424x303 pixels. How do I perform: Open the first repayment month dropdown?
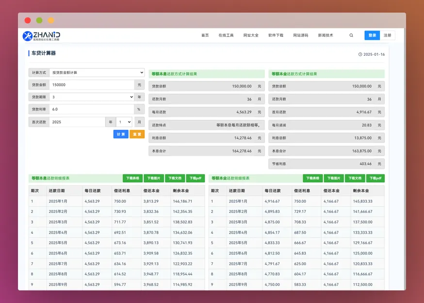(x=124, y=122)
